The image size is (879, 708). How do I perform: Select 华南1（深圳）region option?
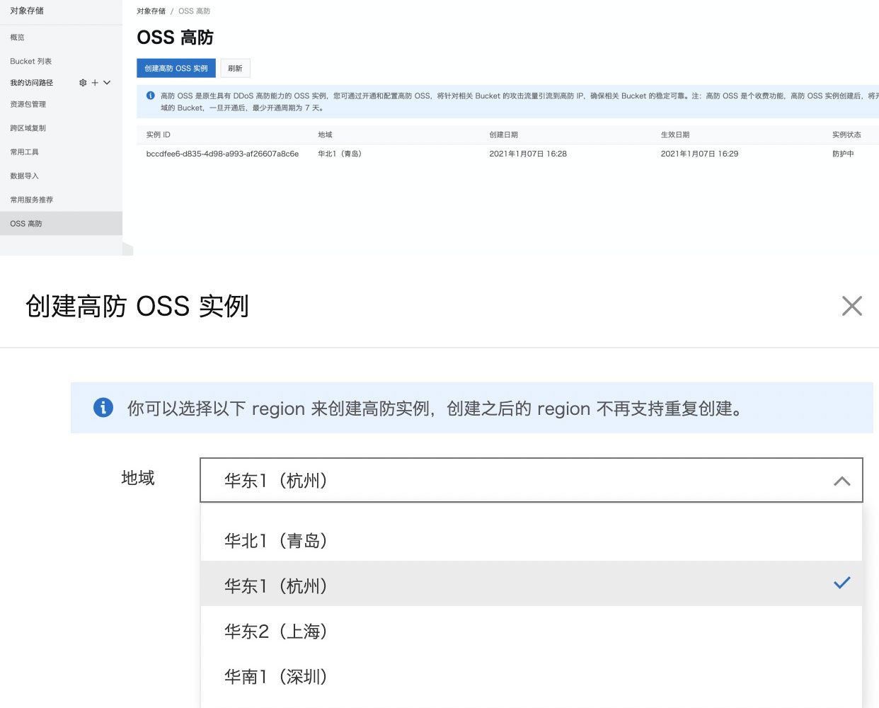pyautogui.click(x=532, y=676)
